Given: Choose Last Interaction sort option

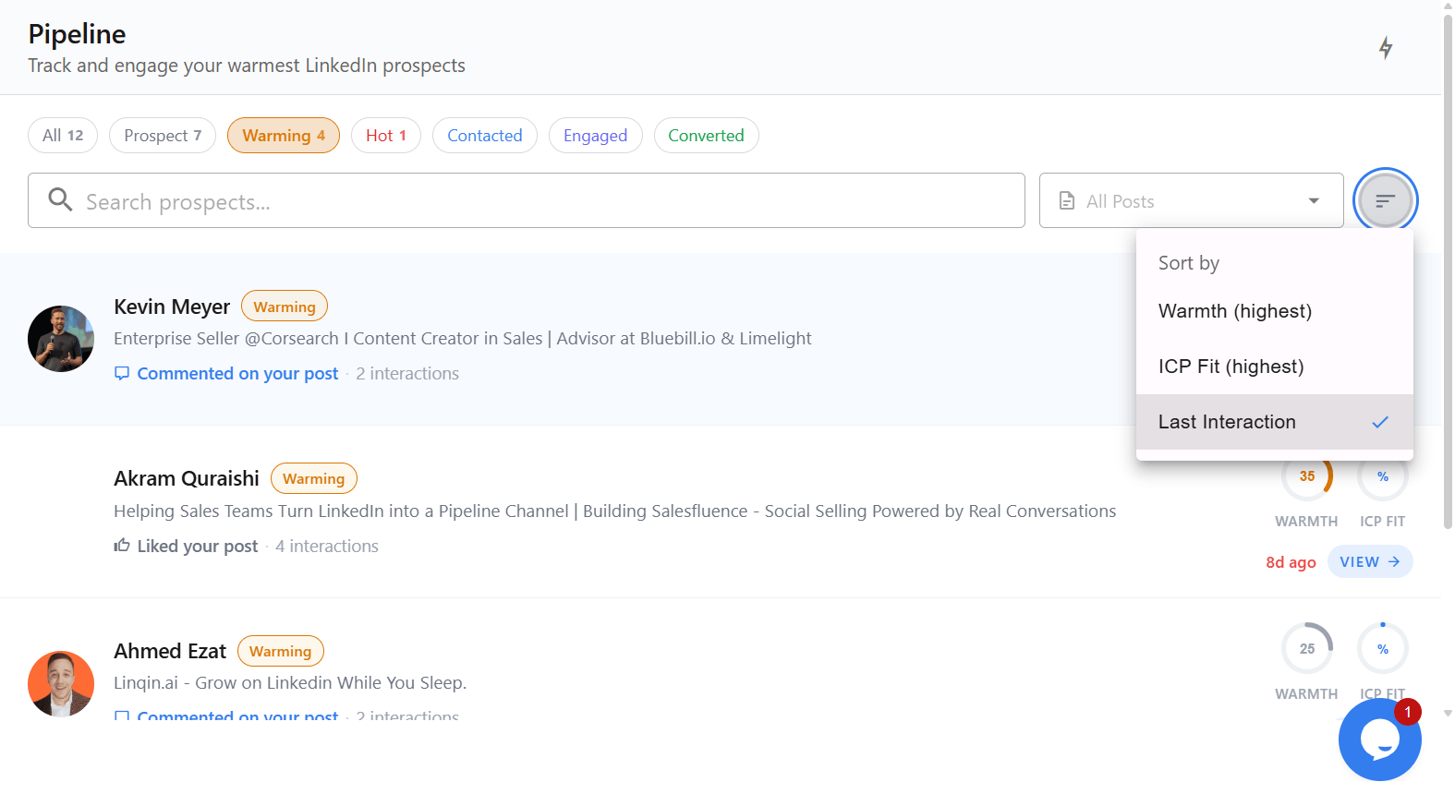Looking at the screenshot, I should click(1275, 422).
